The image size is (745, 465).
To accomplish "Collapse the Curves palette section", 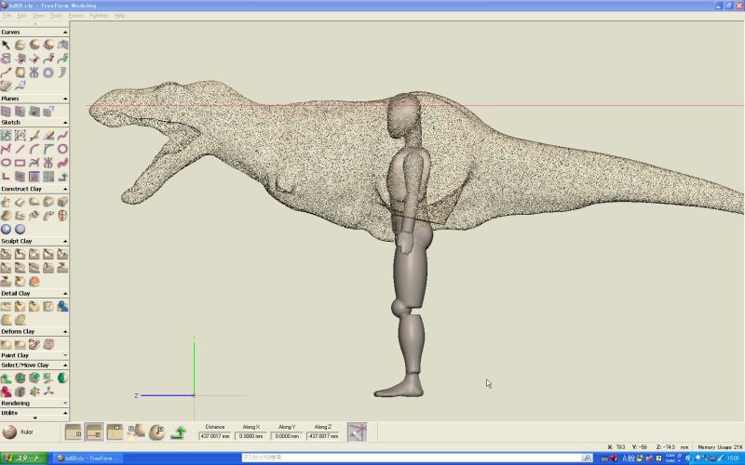I will pos(65,32).
